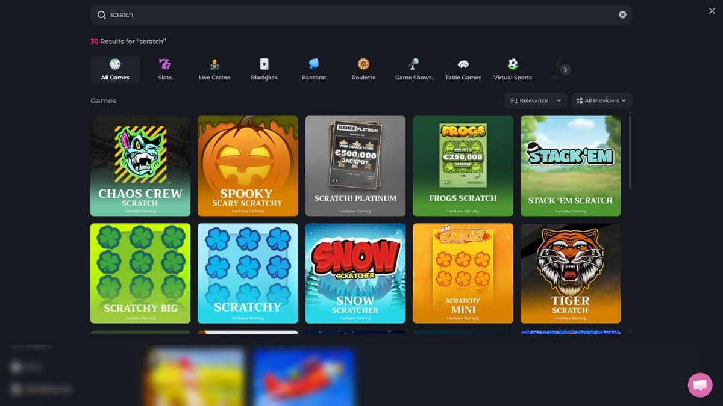This screenshot has width=723, height=406.
Task: Open the Tiger Scratch game tile
Action: [571, 273]
